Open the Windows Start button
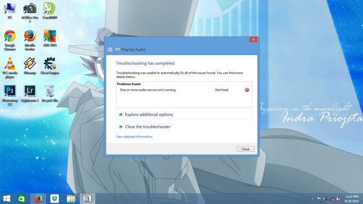The image size is (363, 204). click(7, 199)
